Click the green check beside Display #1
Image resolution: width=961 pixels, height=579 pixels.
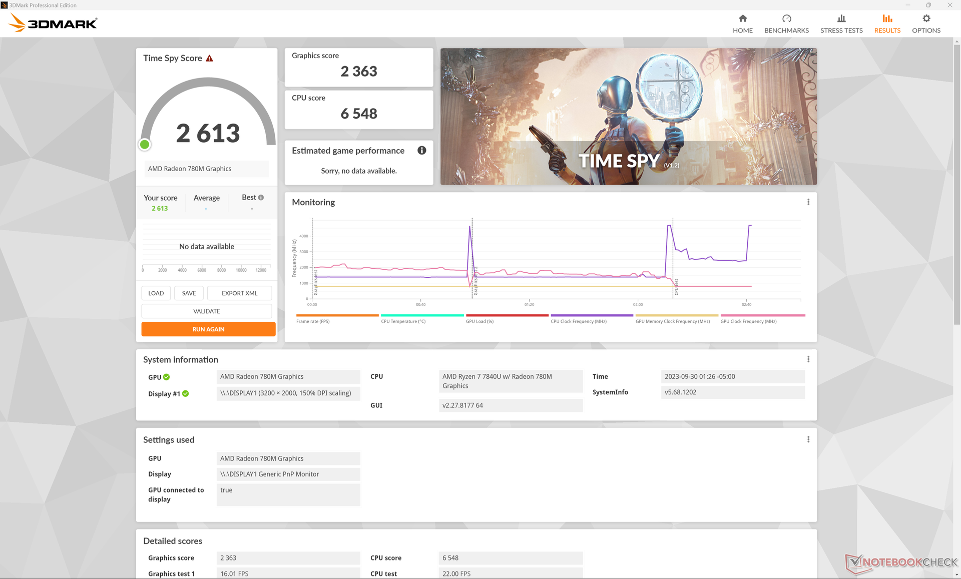[186, 394]
